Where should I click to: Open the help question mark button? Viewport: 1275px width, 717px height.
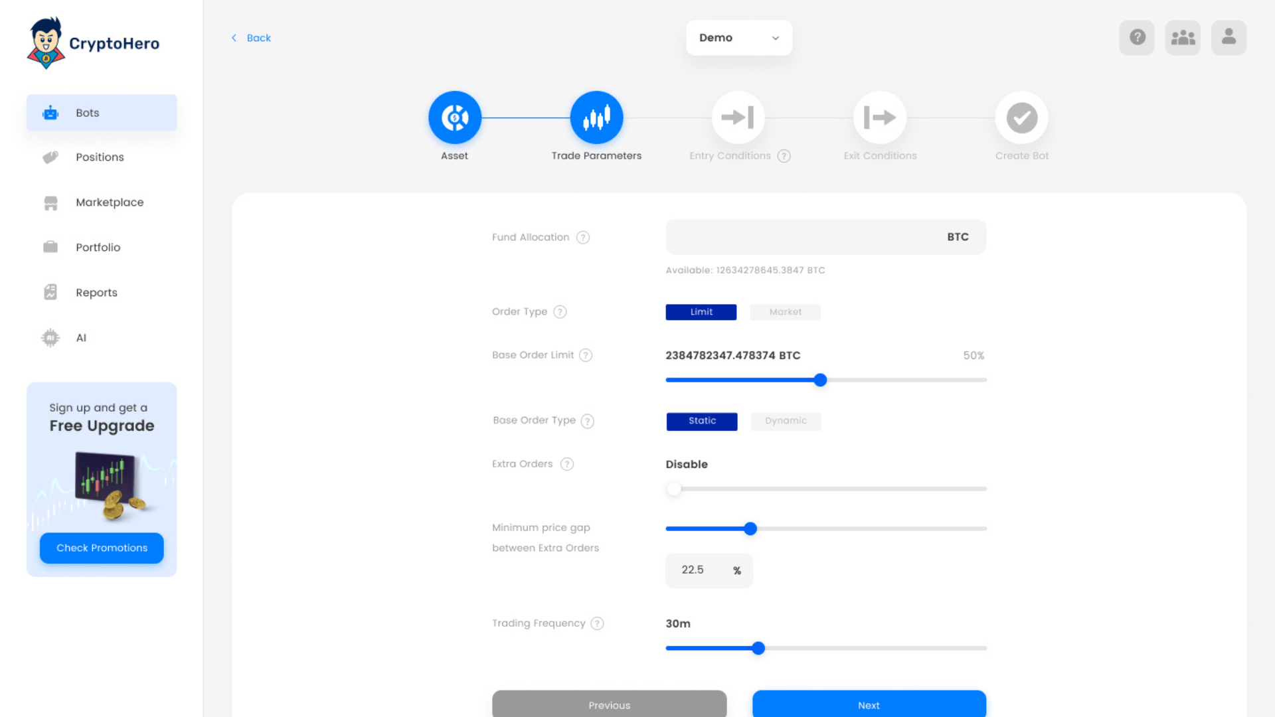click(x=1137, y=37)
